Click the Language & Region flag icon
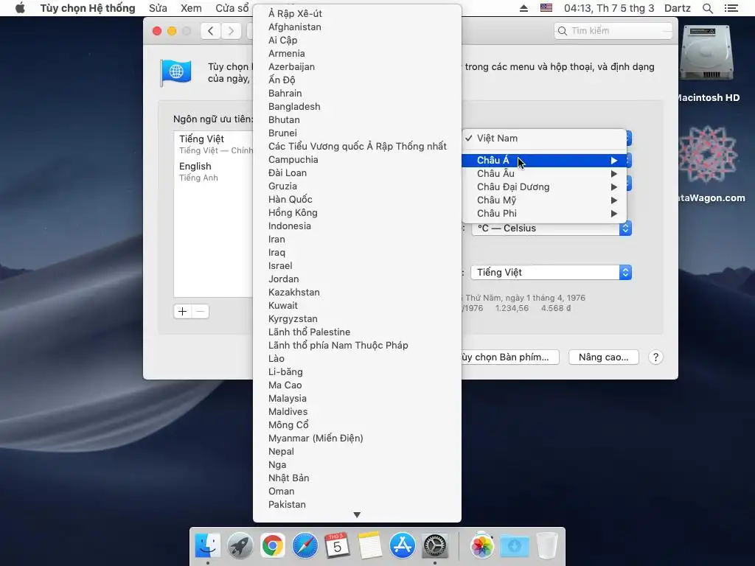Screen dimensions: 755x566 (175, 73)
